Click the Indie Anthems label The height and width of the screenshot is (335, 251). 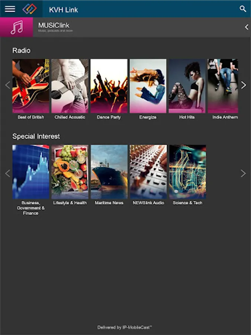click(x=225, y=117)
